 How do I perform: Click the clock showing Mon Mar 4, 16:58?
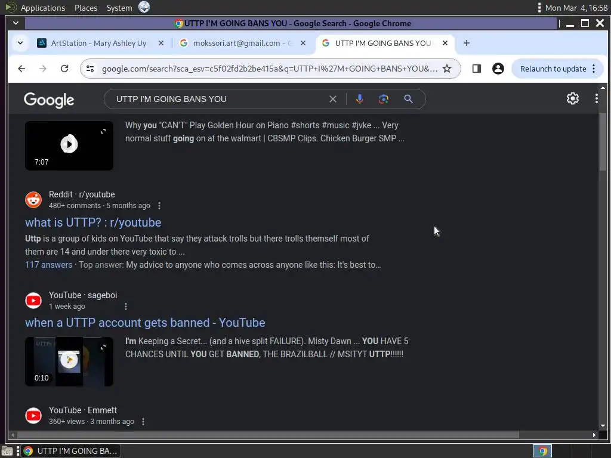[576, 8]
